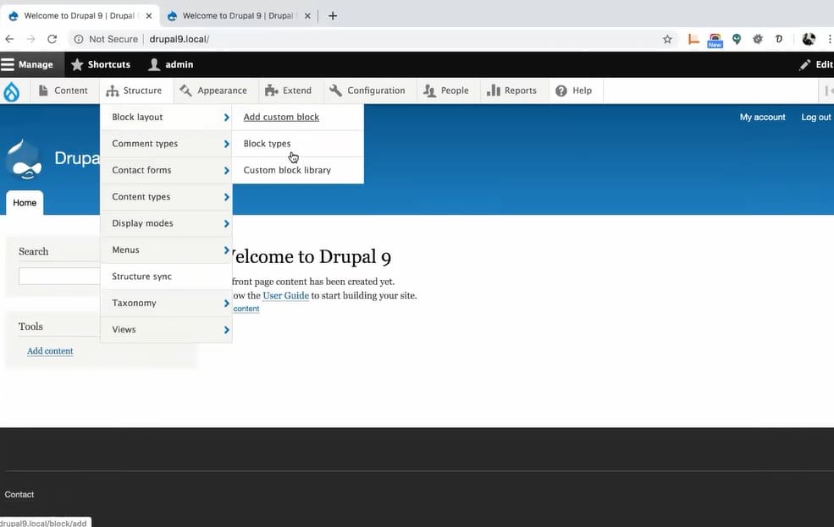Expand the Block layout submenu arrow
Image resolution: width=834 pixels, height=527 pixels.
tap(226, 118)
